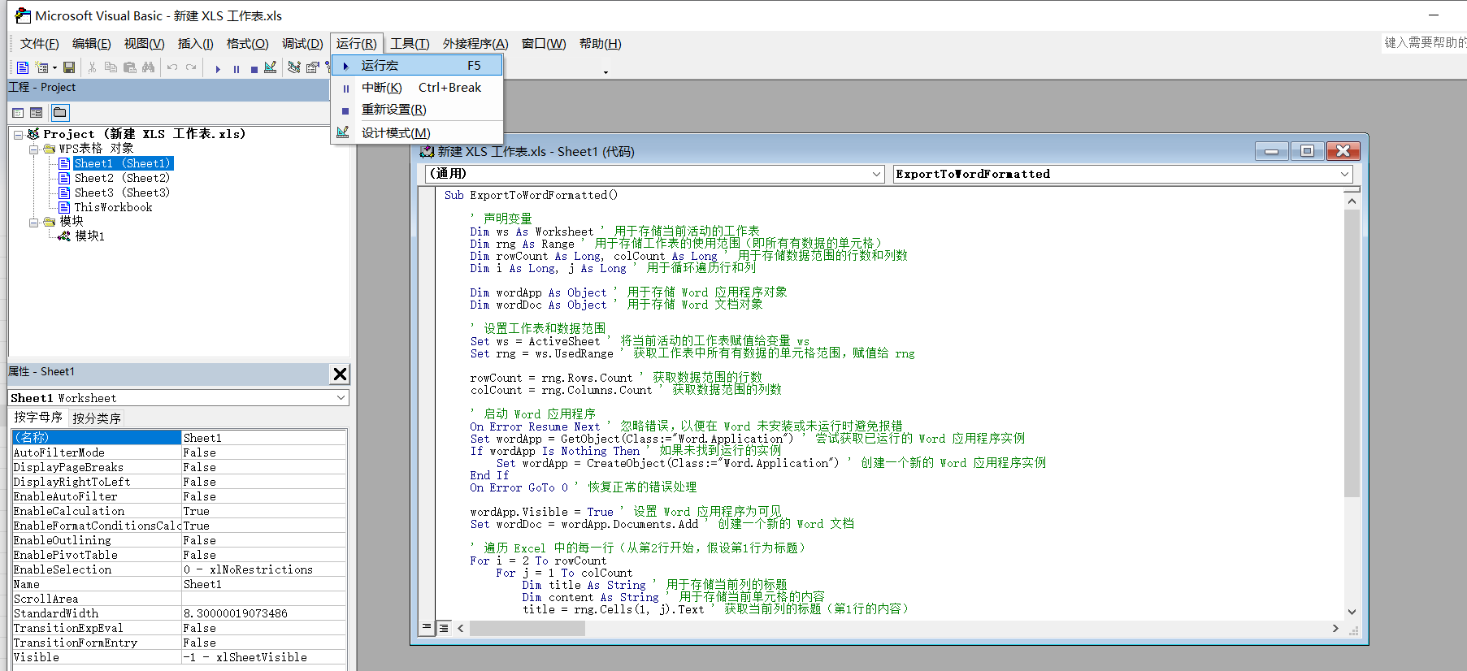The width and height of the screenshot is (1467, 671).
Task: Click the Reset (stop) icon in toolbar
Action: point(254,69)
